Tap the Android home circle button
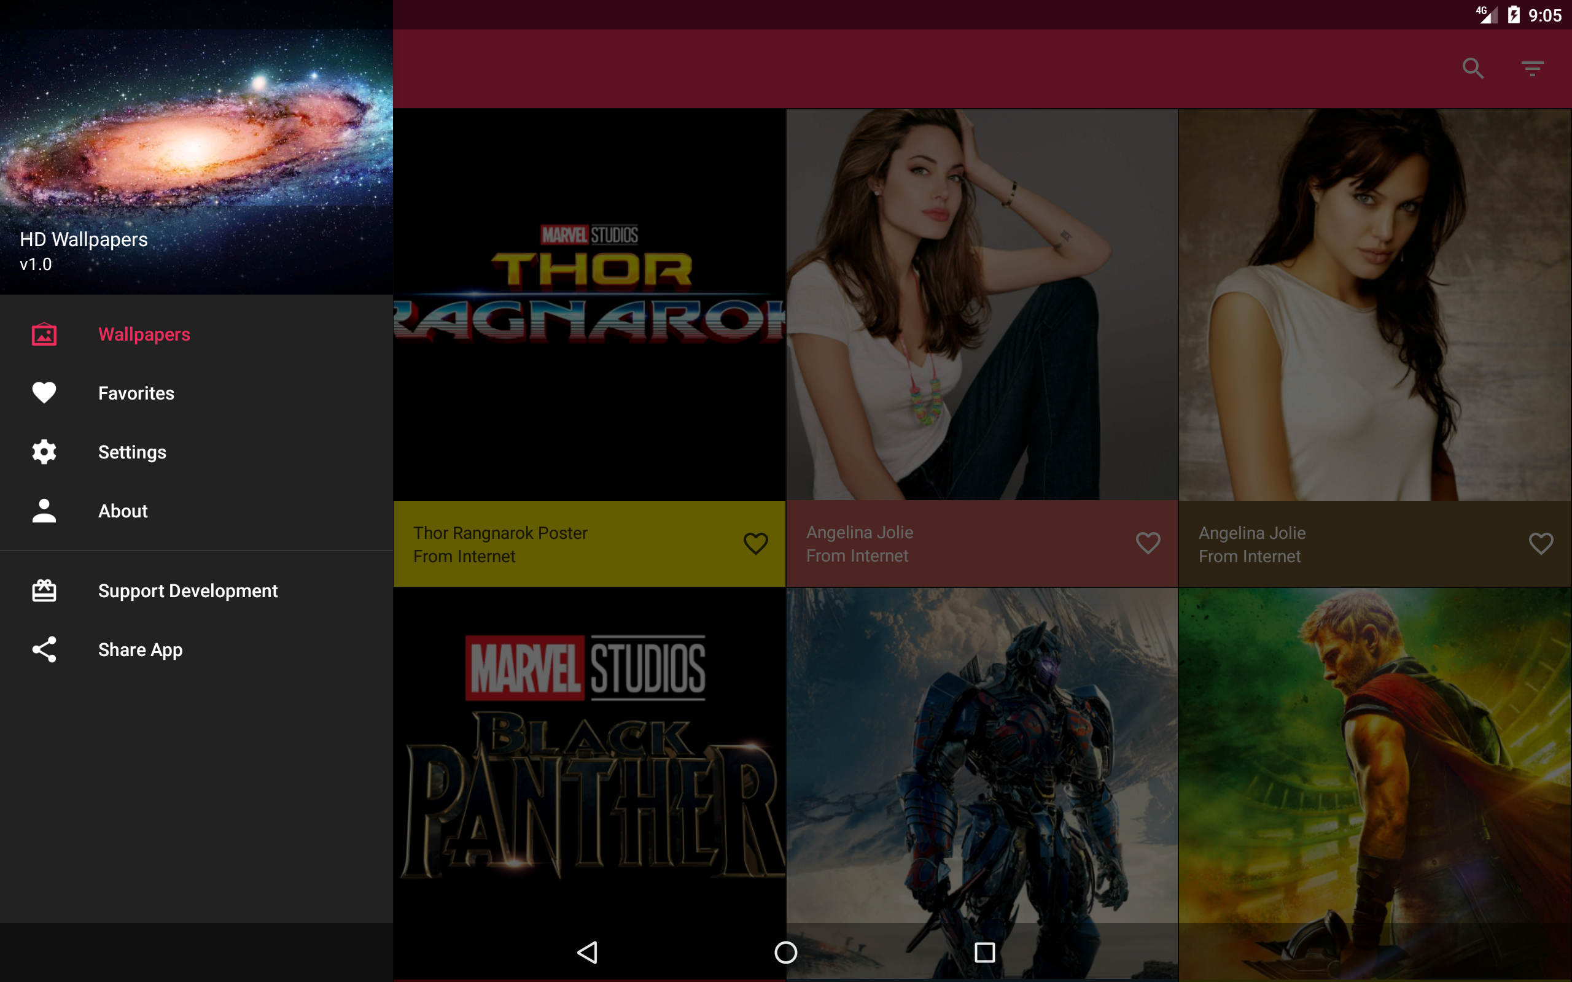Viewport: 1572px width, 982px height. [x=786, y=952]
